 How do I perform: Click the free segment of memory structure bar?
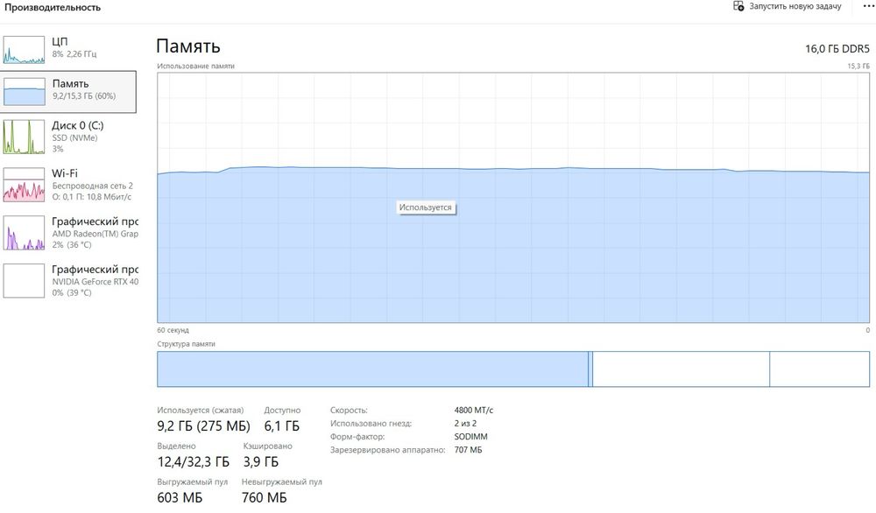[820, 369]
